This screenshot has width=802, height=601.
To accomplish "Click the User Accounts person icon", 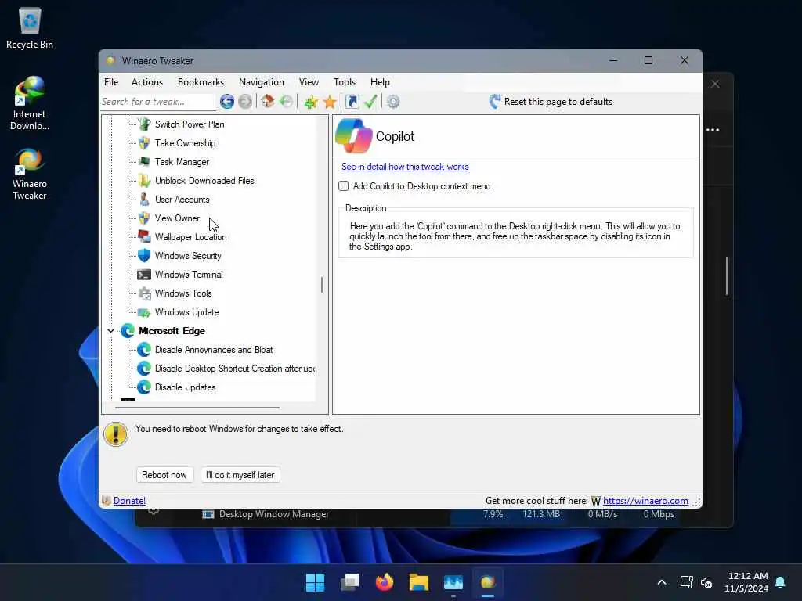I will click(144, 200).
